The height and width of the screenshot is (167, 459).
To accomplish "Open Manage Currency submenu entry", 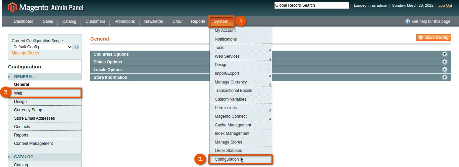I will tap(241, 82).
